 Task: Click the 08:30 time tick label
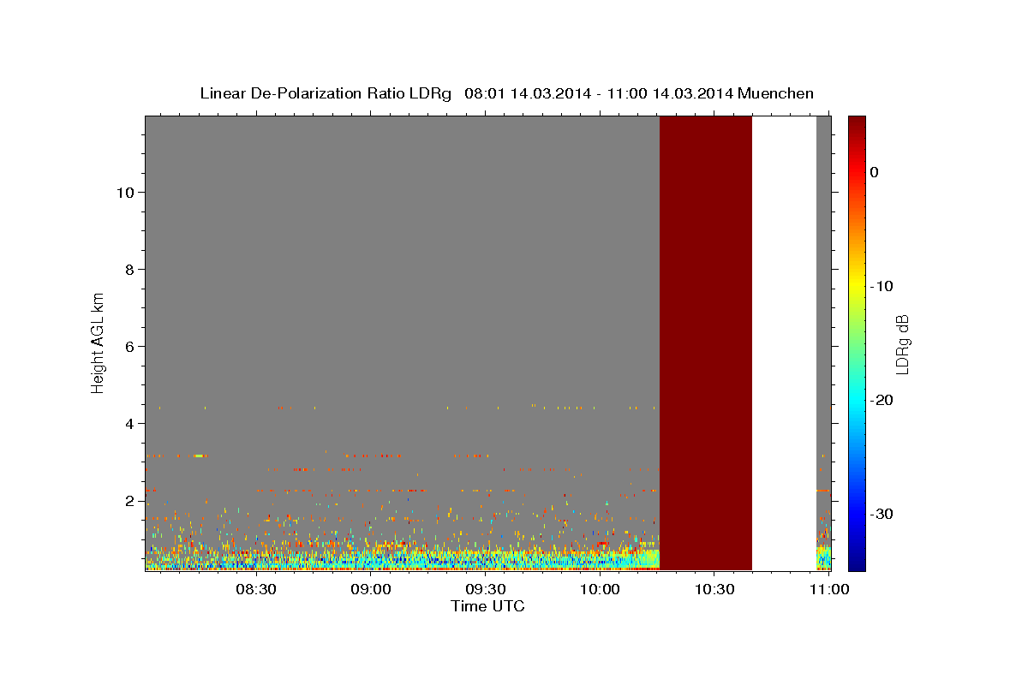[256, 589]
